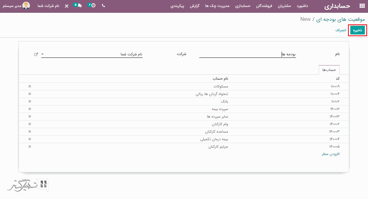Remove the سپرده بیمه row
Viewport: 368px width, 199px height.
pos(30,109)
